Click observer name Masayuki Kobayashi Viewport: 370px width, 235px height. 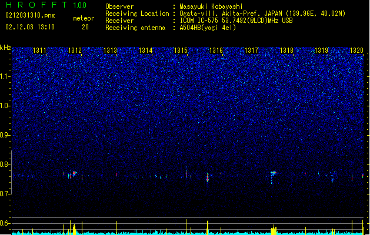tap(211, 6)
